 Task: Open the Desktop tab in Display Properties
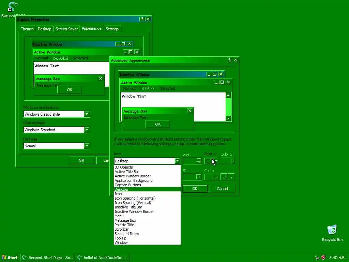pyautogui.click(x=45, y=29)
